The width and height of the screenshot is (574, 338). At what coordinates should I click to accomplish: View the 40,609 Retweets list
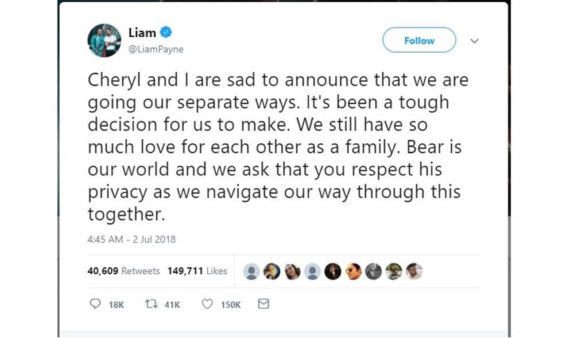(124, 270)
